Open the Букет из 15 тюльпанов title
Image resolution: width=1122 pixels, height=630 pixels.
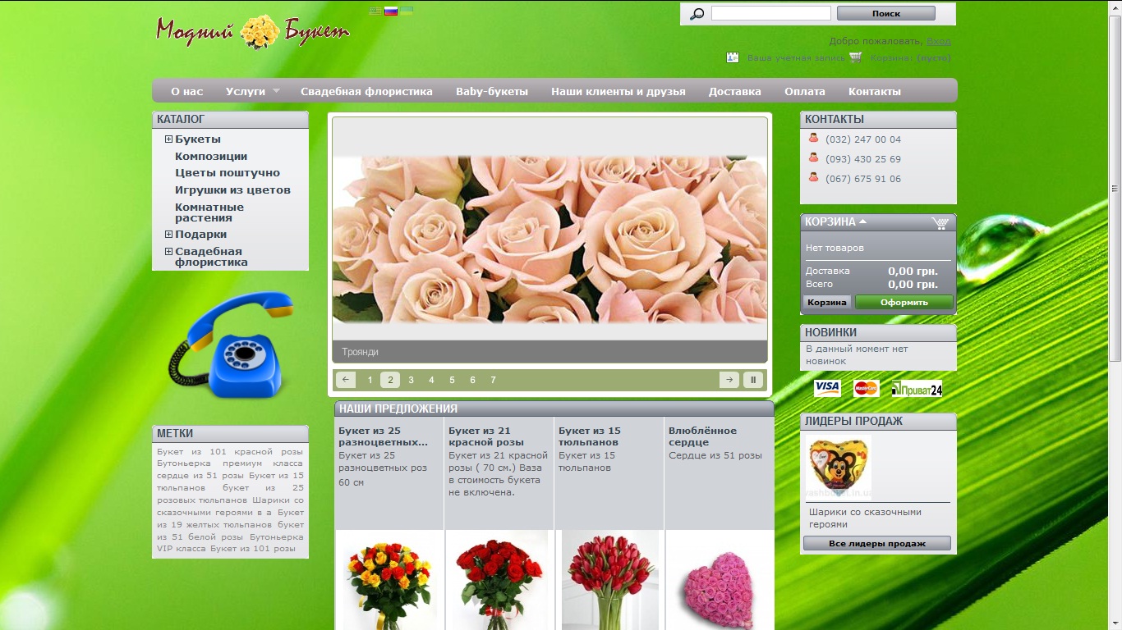pyautogui.click(x=590, y=436)
